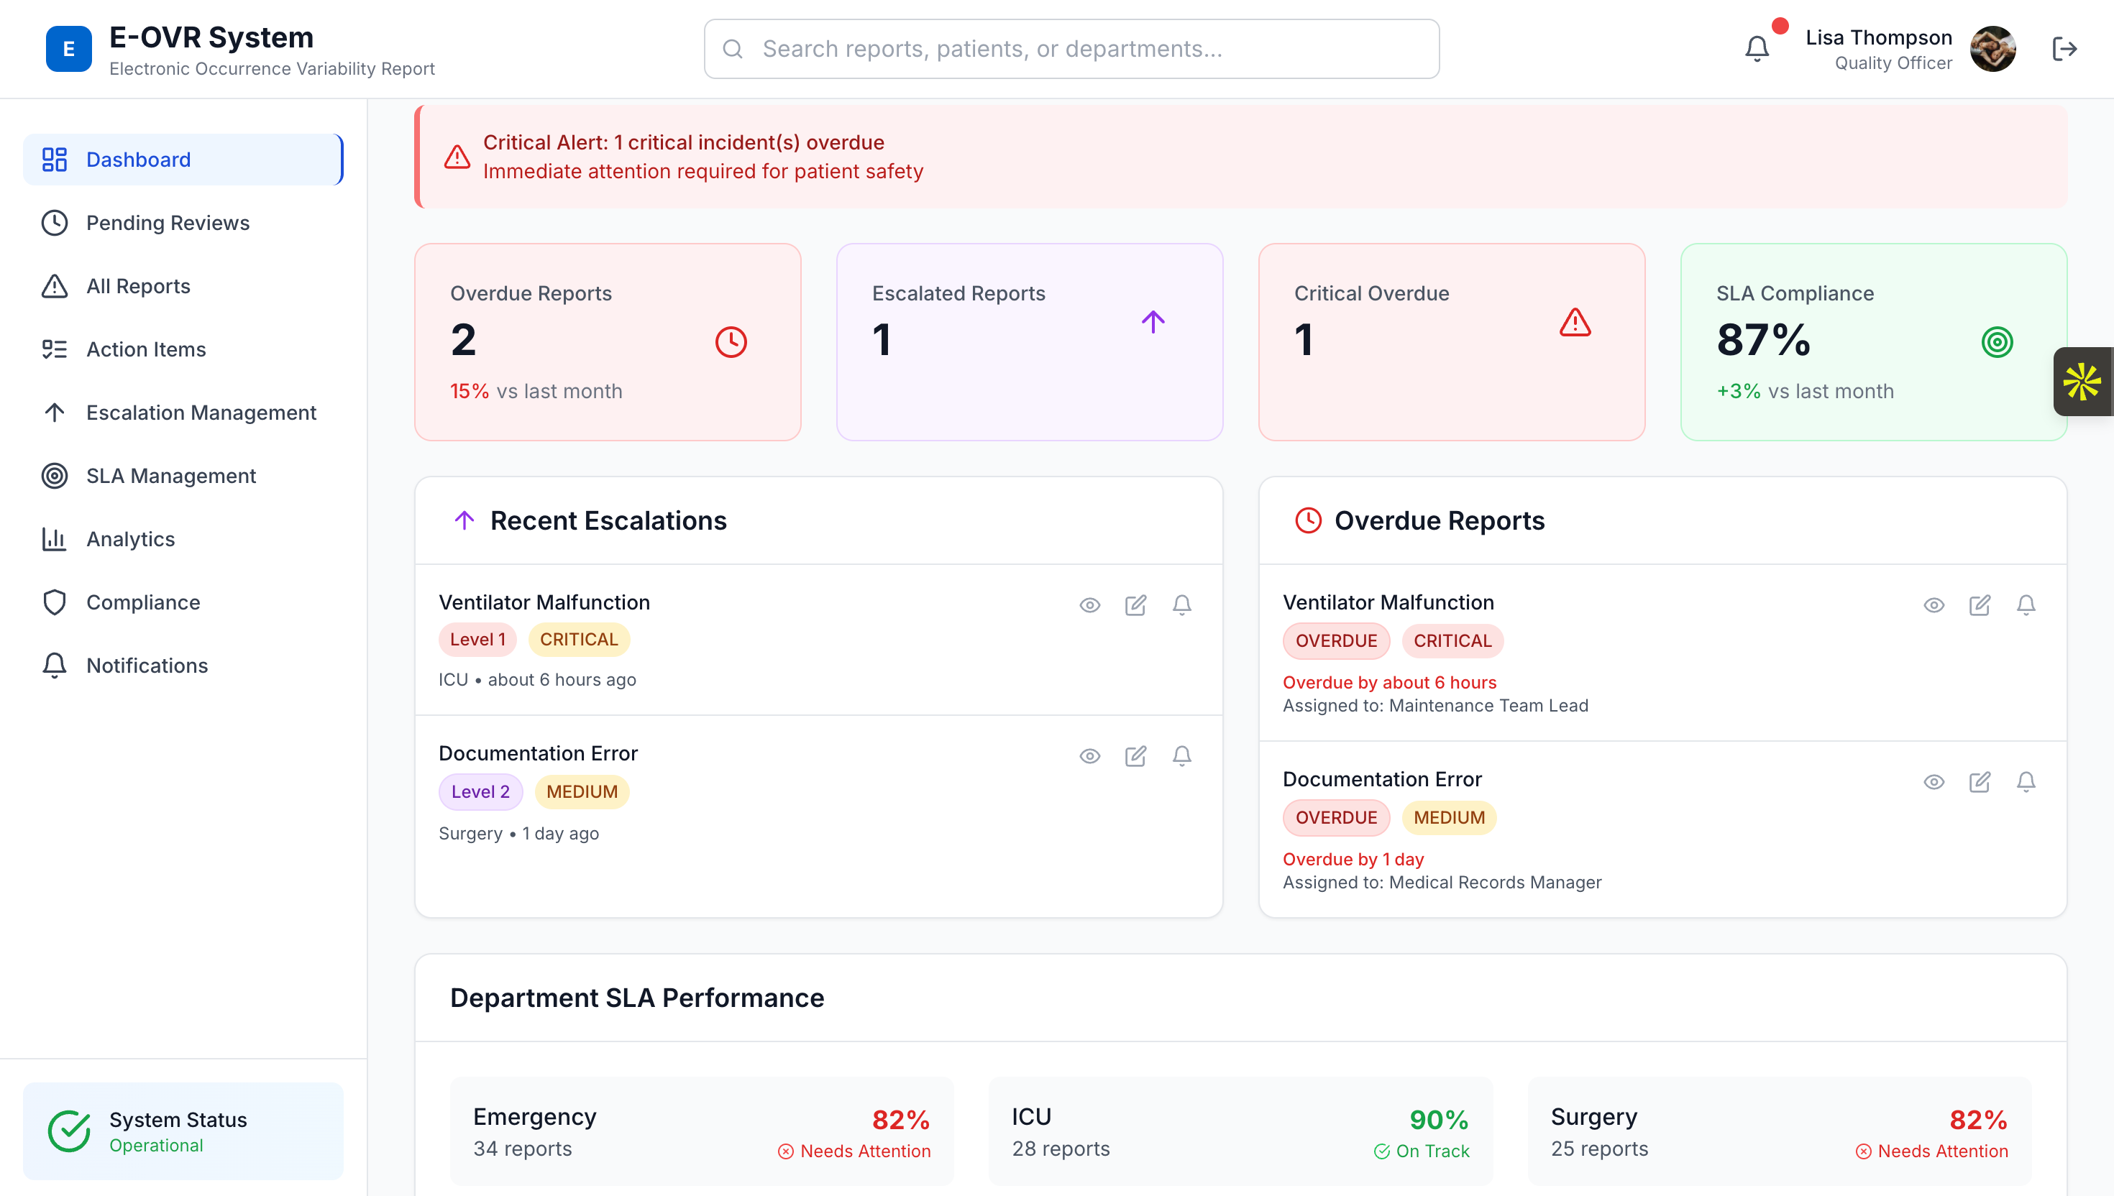Image resolution: width=2114 pixels, height=1196 pixels.
Task: Click bell for overdue Ventilator Malfunction report
Action: click(2026, 605)
